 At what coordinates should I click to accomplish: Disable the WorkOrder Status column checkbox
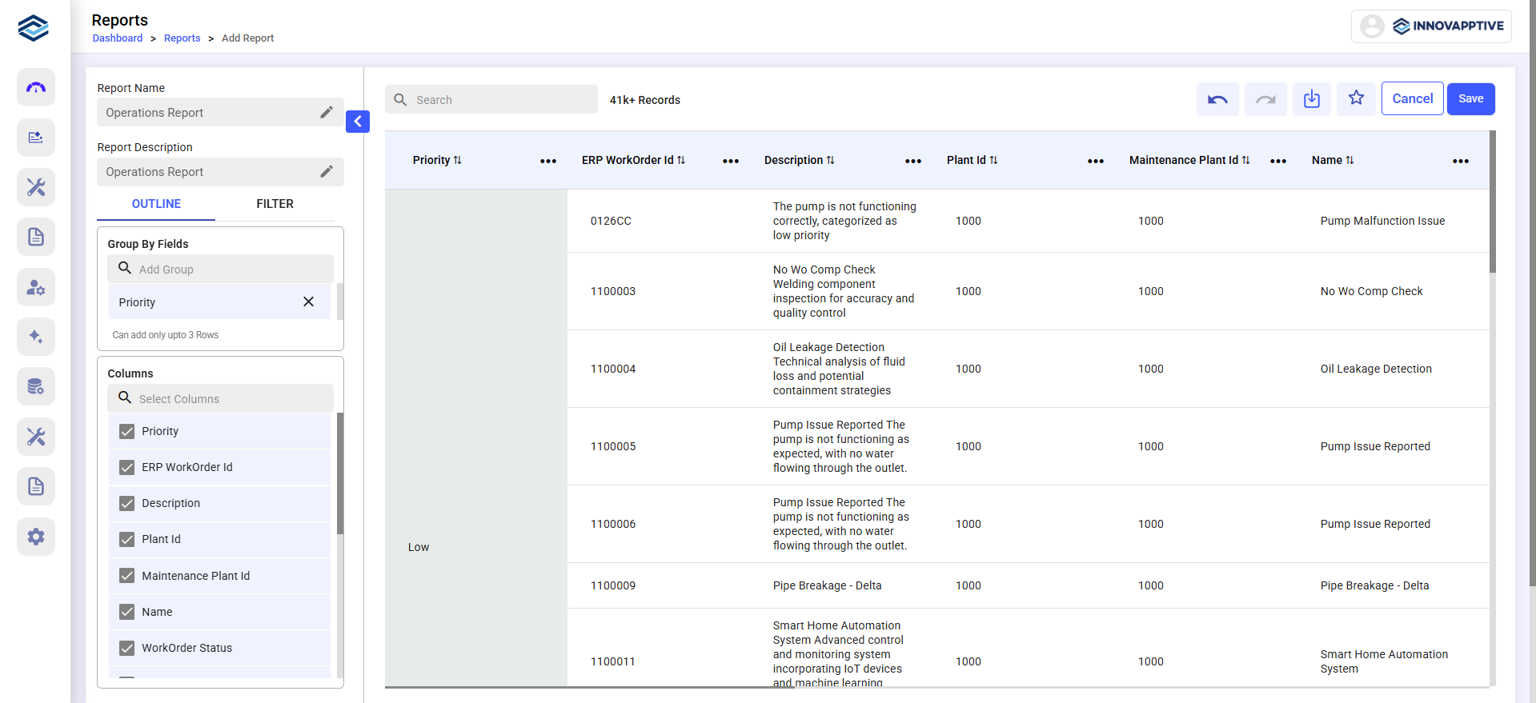tap(127, 649)
